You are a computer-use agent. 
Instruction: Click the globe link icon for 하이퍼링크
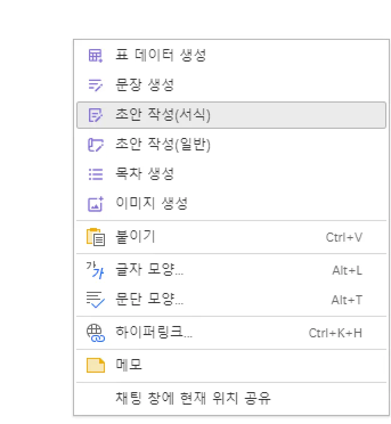tap(95, 333)
